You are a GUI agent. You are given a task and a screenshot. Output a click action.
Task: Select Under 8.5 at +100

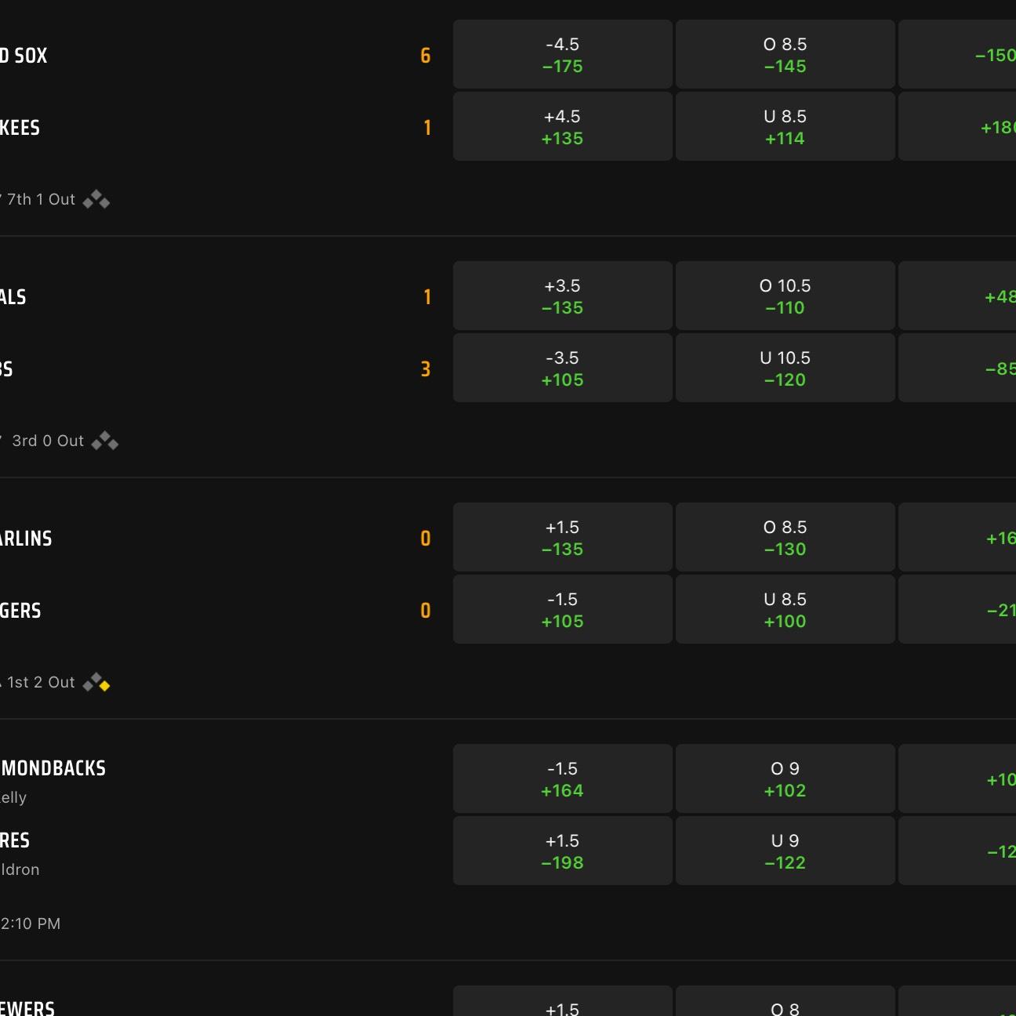[786, 610]
